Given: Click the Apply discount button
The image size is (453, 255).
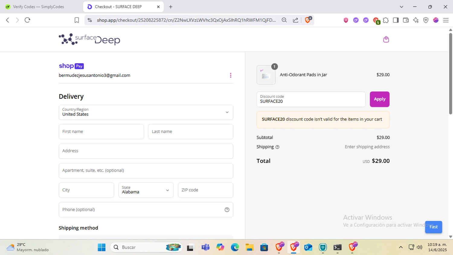Looking at the screenshot, I should [x=380, y=99].
